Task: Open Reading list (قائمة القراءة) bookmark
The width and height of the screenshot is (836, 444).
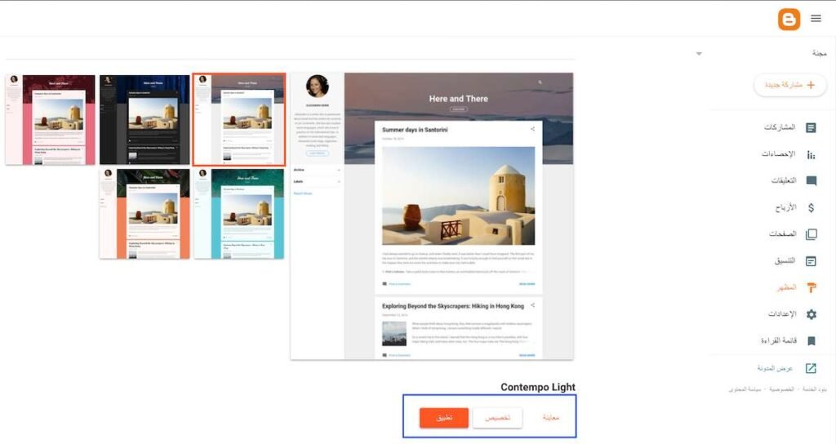Action: click(811, 341)
